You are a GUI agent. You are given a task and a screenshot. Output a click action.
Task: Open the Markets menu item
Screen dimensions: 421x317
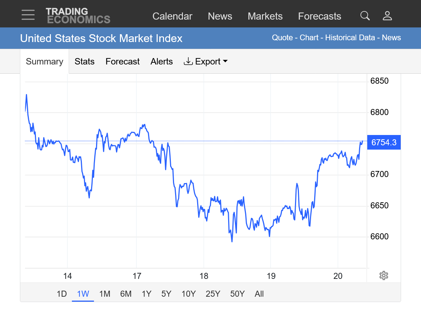point(265,16)
